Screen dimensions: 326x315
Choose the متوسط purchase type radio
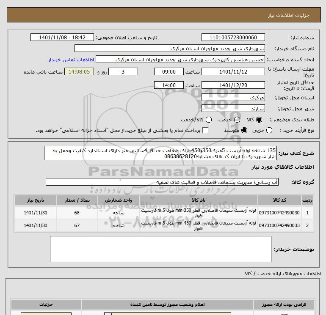pyautogui.click(x=244, y=130)
